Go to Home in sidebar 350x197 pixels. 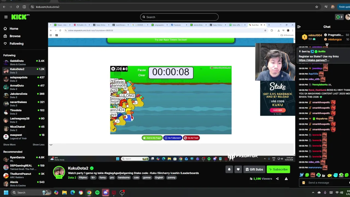[x=11, y=28]
